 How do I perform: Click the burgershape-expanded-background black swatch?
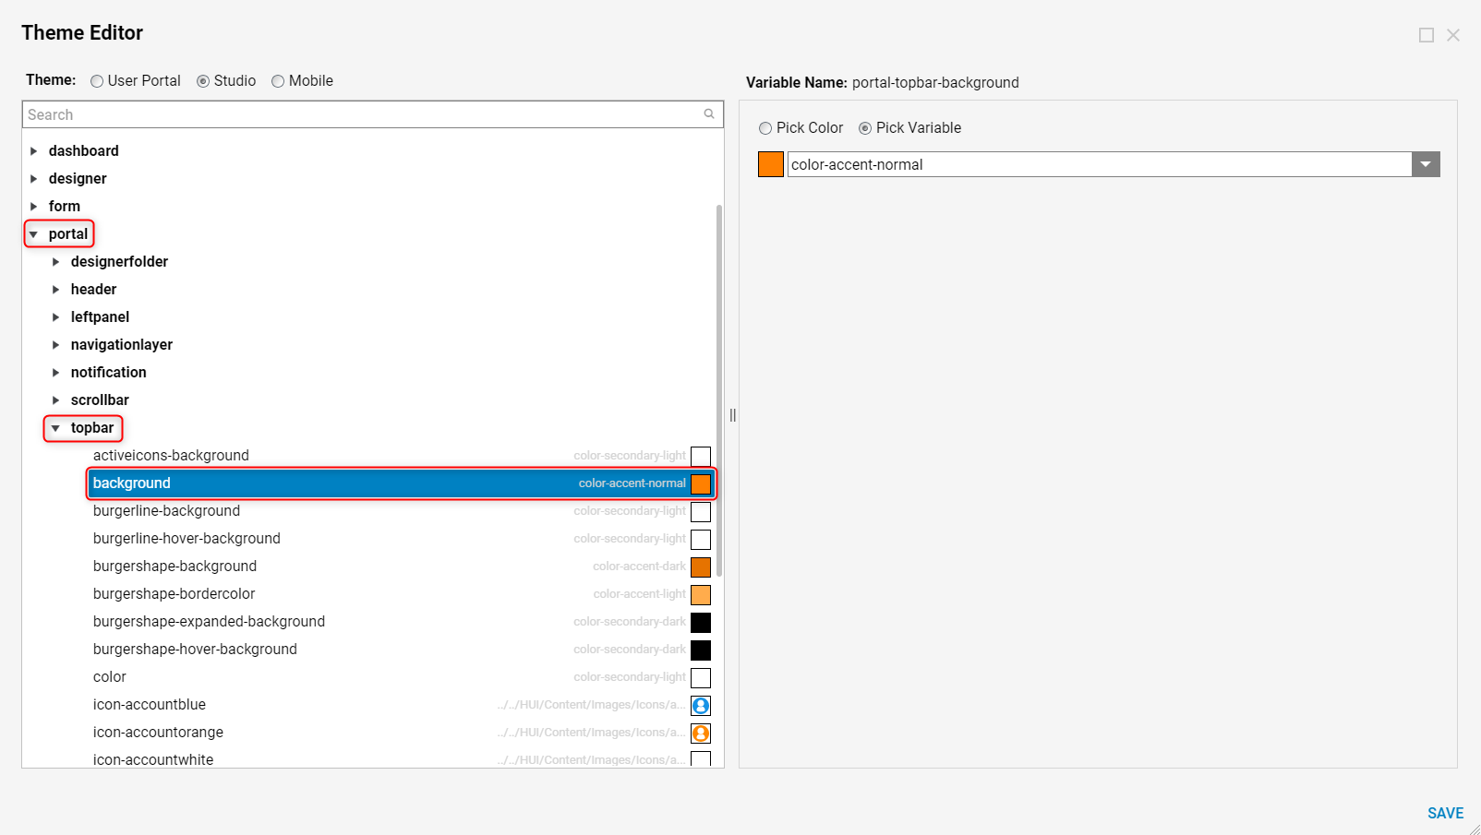701,623
